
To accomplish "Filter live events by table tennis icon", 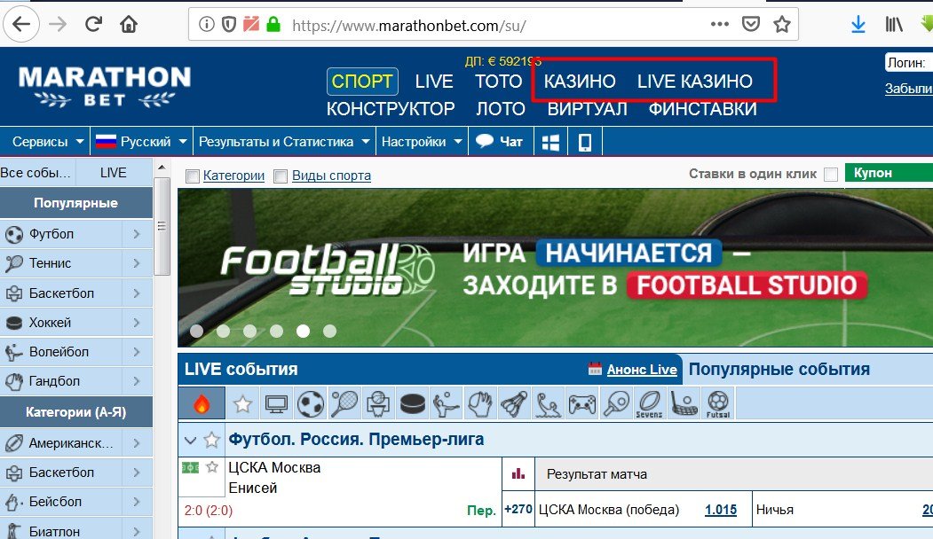I will click(x=616, y=404).
